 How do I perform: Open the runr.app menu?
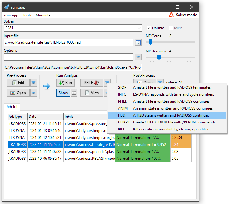pyautogui.click(x=11, y=15)
